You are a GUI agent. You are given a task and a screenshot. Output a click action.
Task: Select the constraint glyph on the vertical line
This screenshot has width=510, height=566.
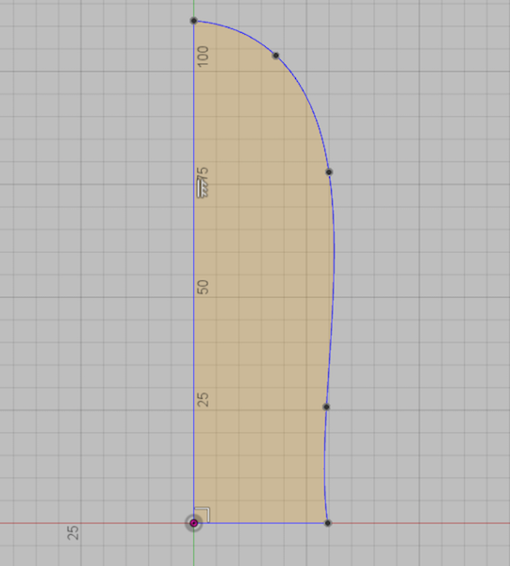(x=202, y=189)
